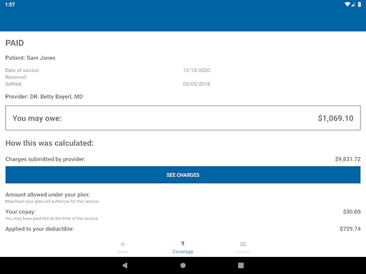Screen dimensions: 366x274
Task: Select Patient: Sam Jones text
Action: 30,58
